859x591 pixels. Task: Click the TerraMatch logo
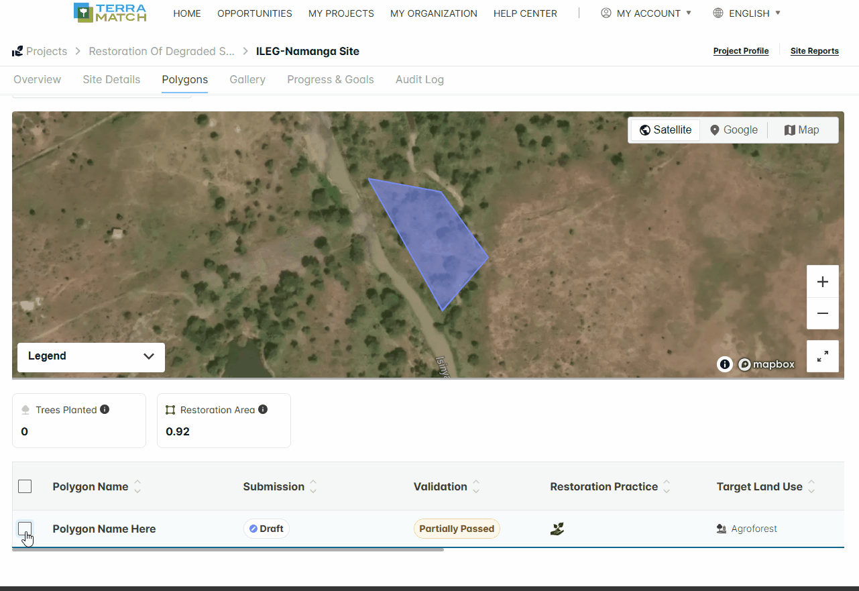(110, 13)
